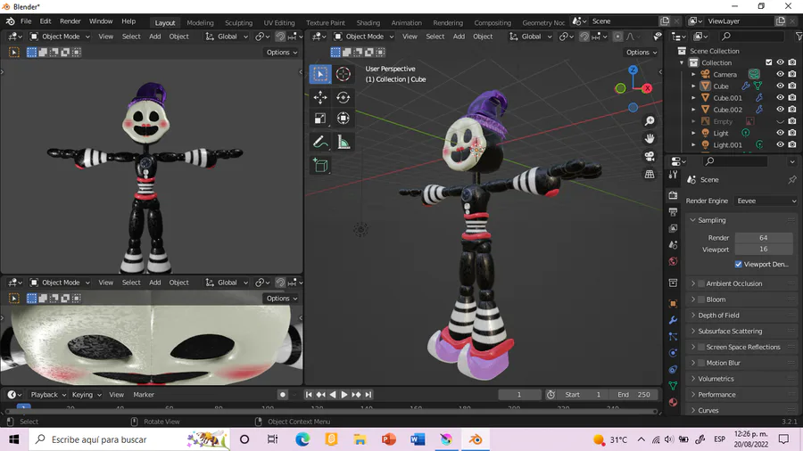Screen dimensions: 803x451
Task: Click the End frame field 250
Action: pyautogui.click(x=633, y=395)
